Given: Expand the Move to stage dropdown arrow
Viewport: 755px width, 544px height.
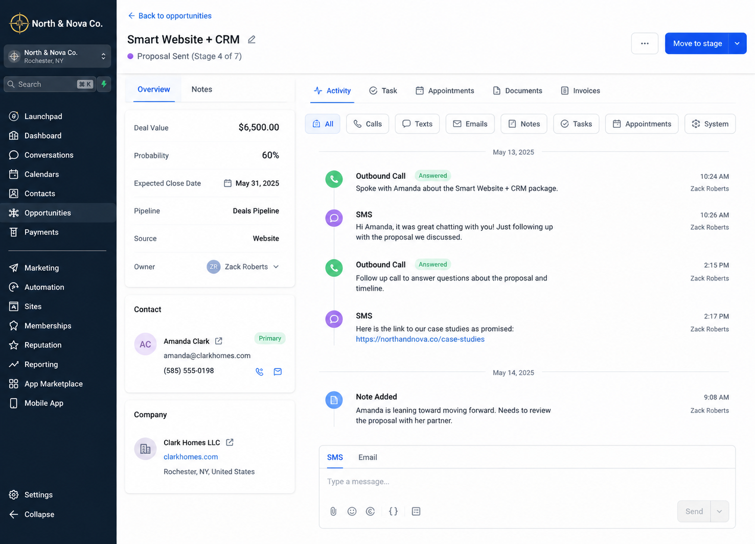Looking at the screenshot, I should (x=738, y=43).
